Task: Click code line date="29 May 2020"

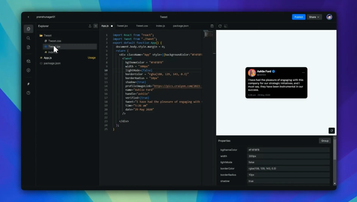Action: pos(140,110)
